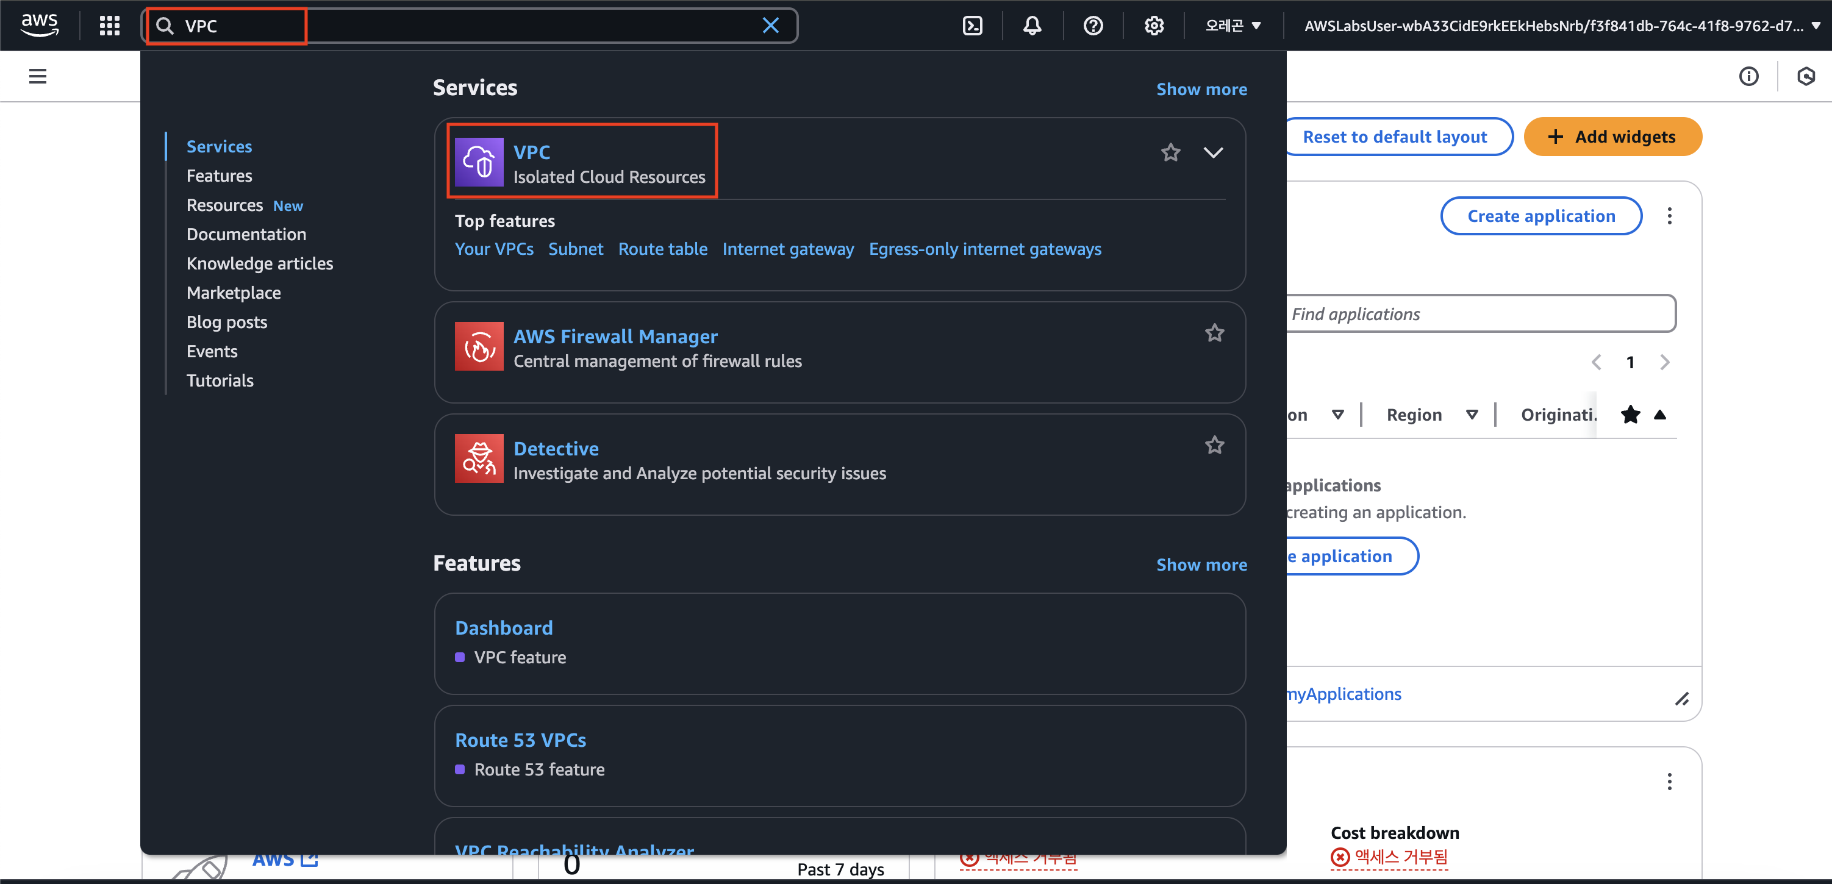Open the help question mark icon
1832x884 pixels.
(1092, 26)
